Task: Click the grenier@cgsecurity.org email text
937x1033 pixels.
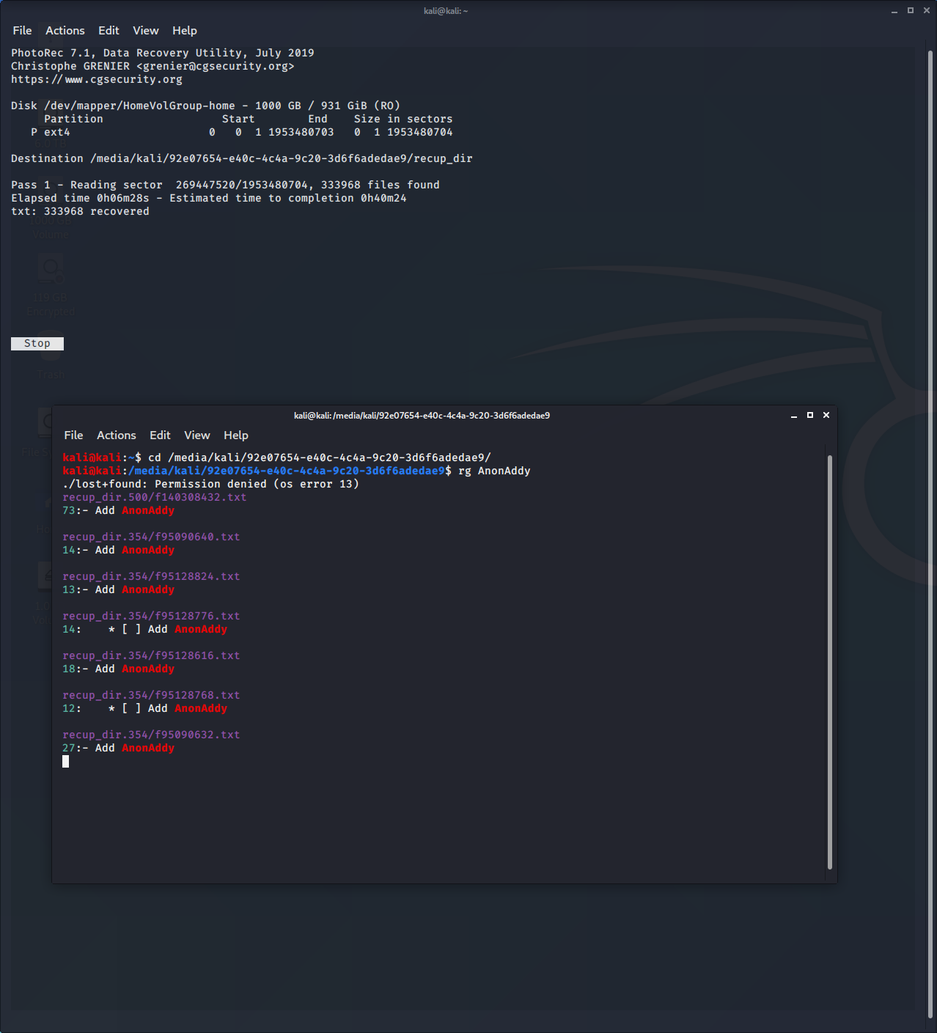Action: pos(216,66)
